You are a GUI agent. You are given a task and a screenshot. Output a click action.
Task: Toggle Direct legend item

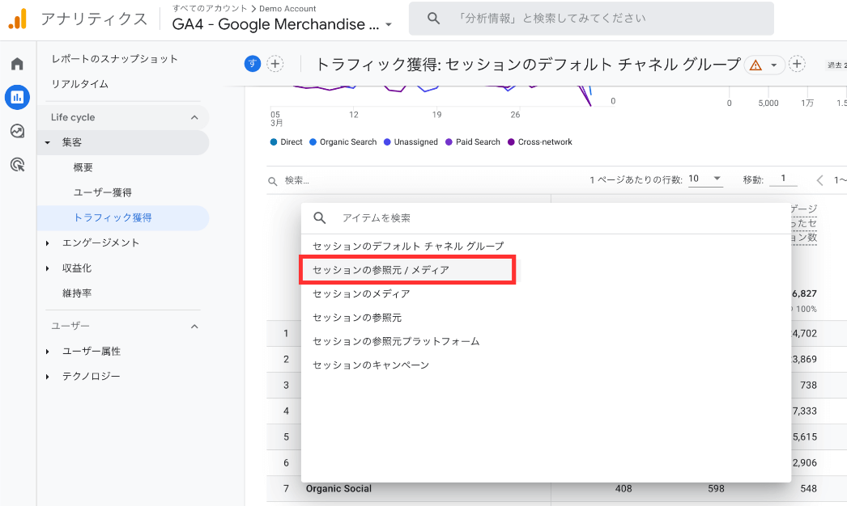287,142
